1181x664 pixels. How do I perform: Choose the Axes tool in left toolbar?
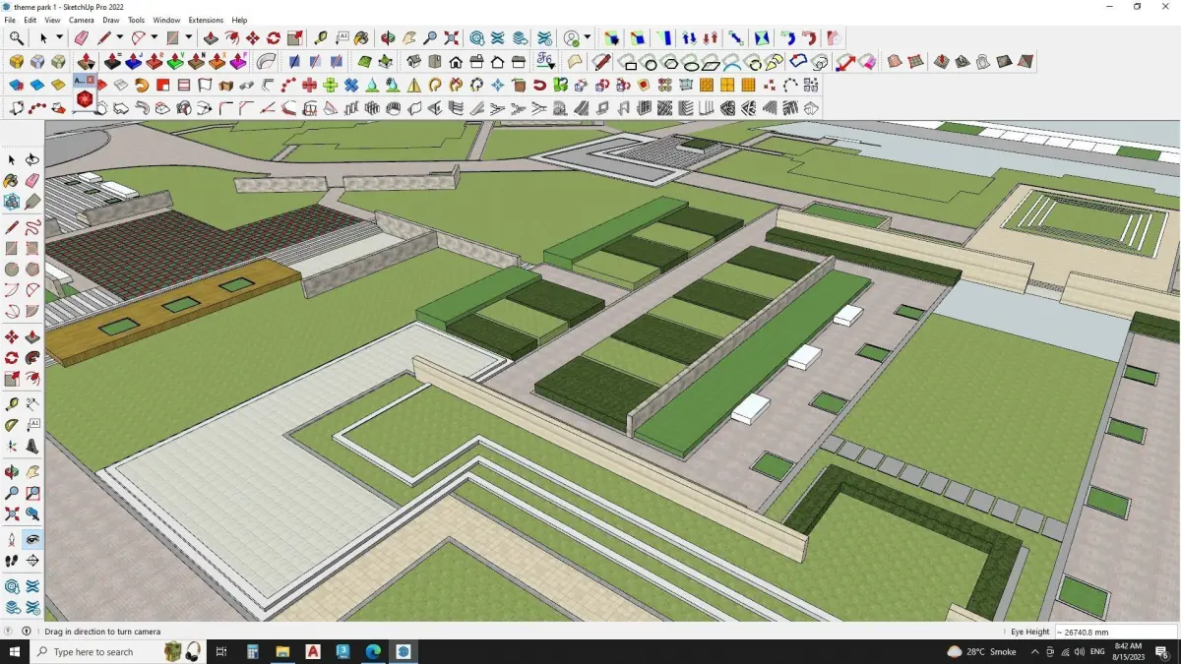pyautogui.click(x=12, y=446)
